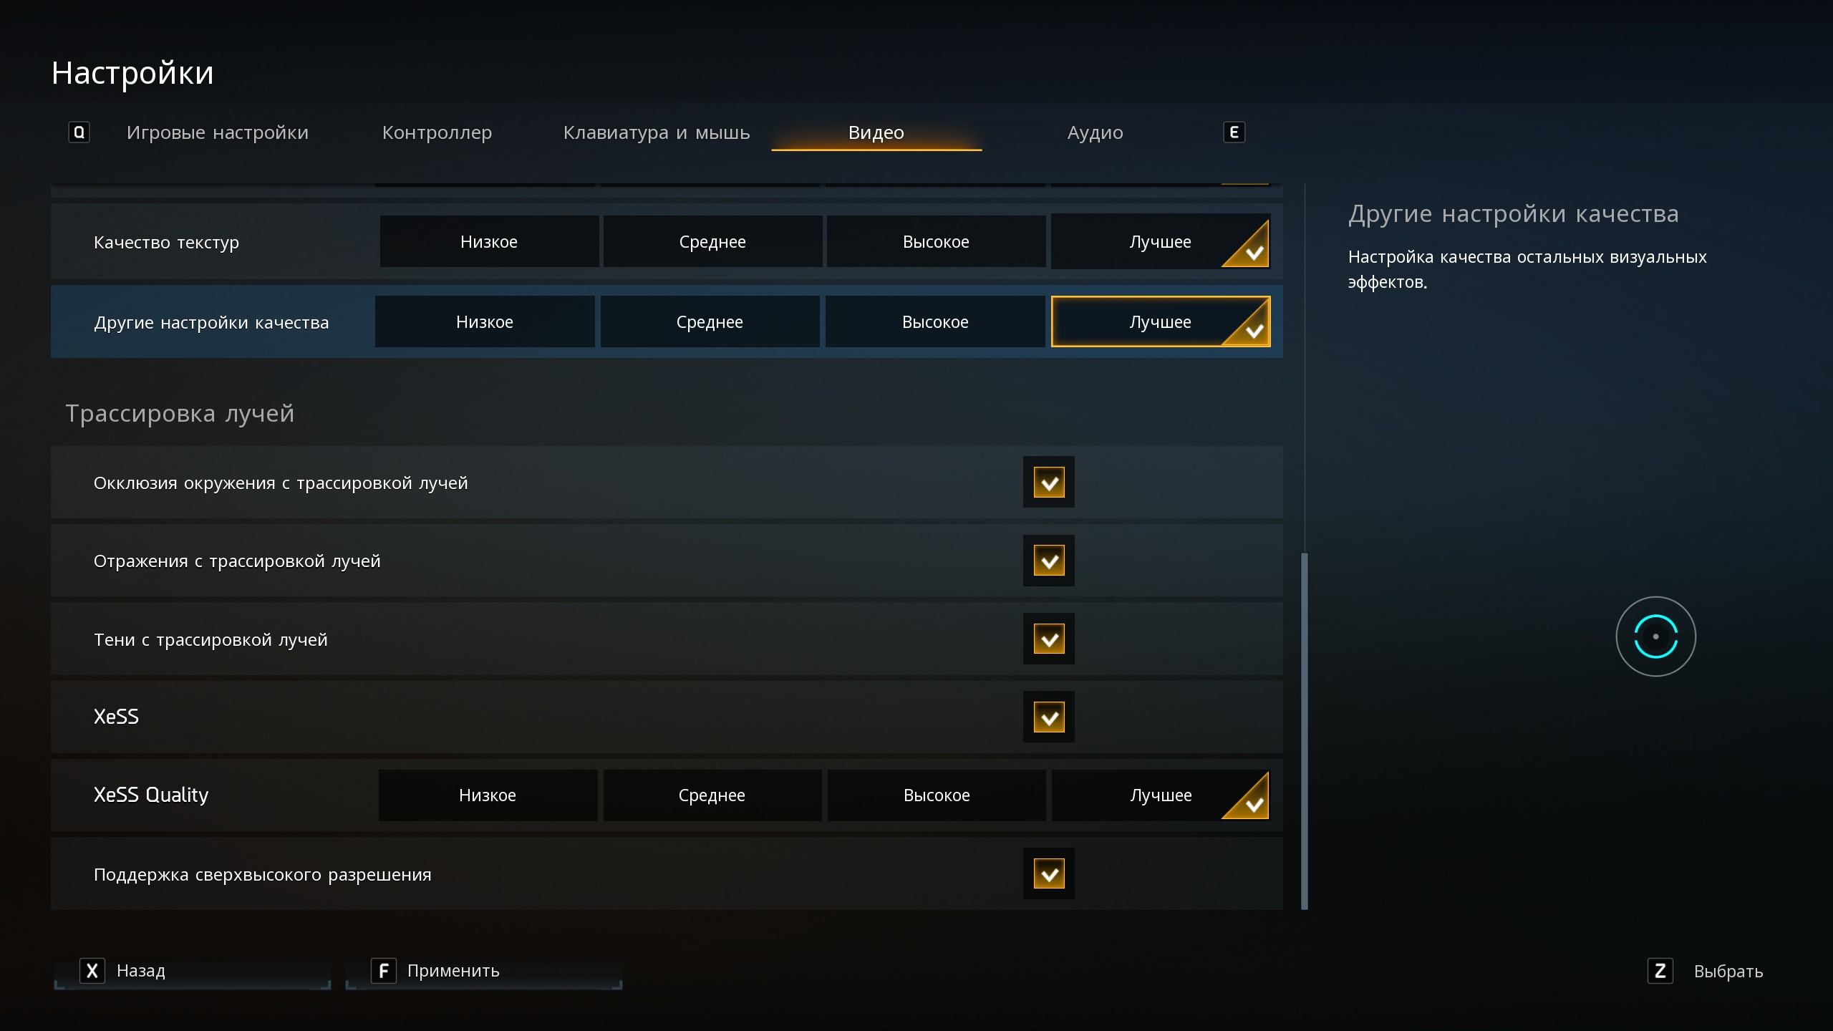
Task: Set XeSS Quality to Среднее
Action: 712,795
